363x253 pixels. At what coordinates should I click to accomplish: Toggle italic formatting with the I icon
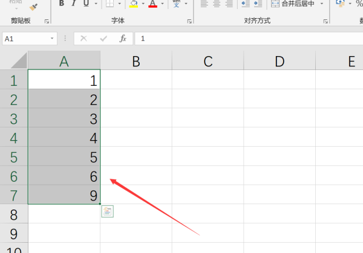click(x=74, y=3)
